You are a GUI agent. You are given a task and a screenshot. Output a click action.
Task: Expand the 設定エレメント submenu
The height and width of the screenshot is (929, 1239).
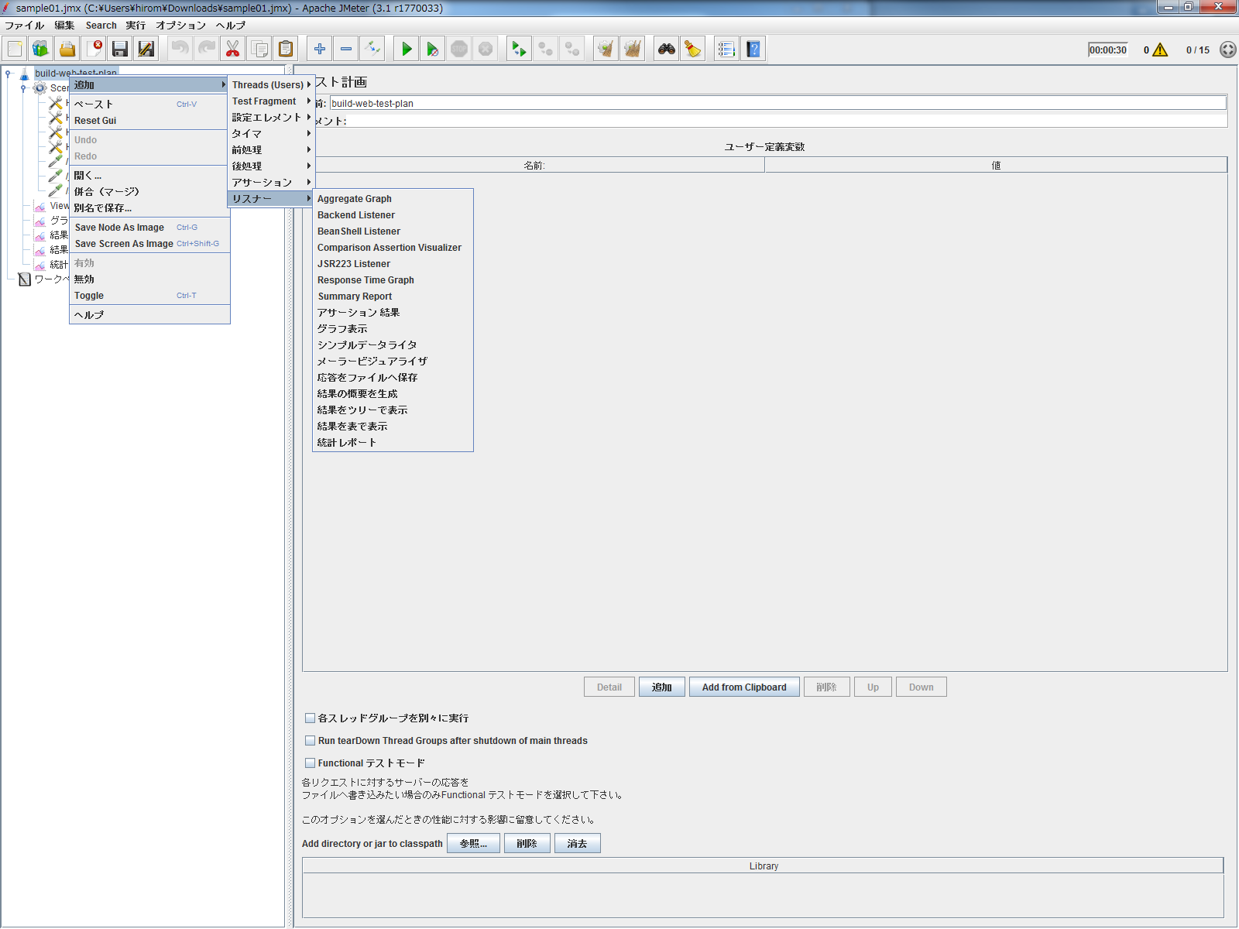pos(271,118)
